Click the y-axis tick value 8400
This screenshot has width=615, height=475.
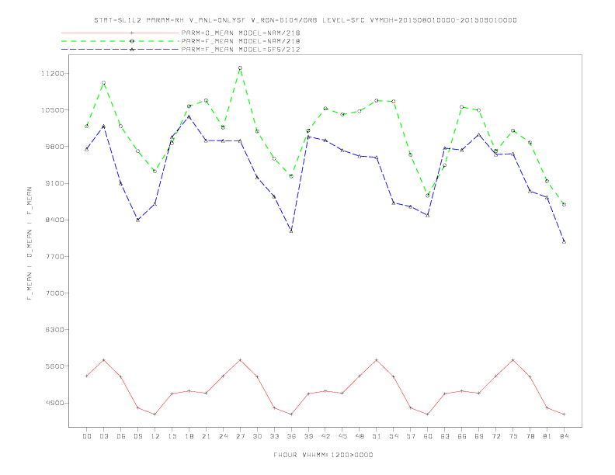54,220
